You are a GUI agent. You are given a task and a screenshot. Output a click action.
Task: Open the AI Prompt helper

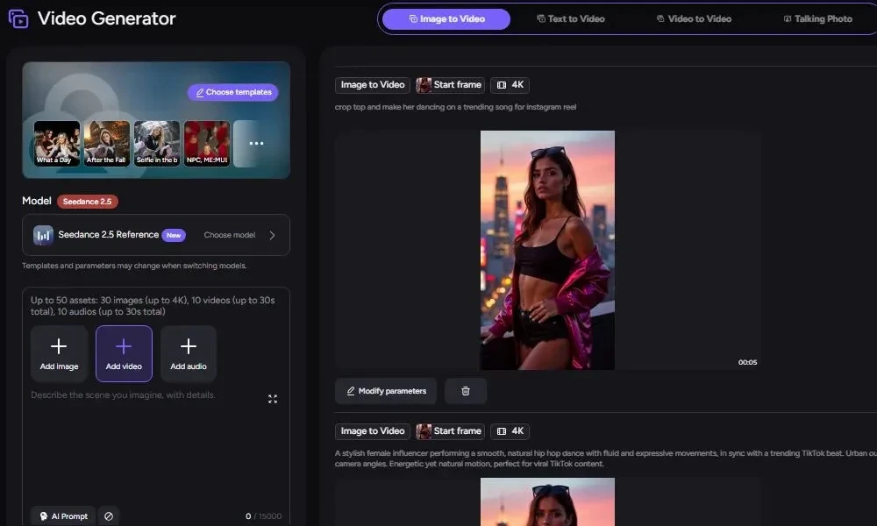[x=62, y=516]
